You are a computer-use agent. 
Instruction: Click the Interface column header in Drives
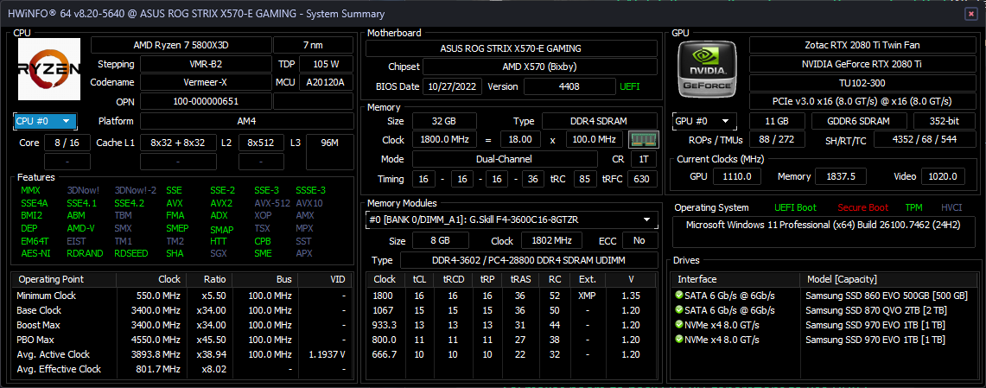(735, 279)
